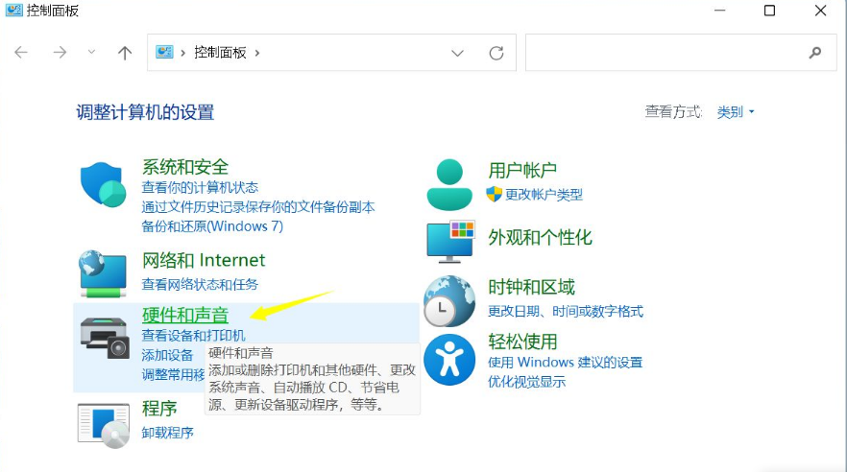Go up one level with up arrow
This screenshot has height=472, width=847.
point(124,53)
